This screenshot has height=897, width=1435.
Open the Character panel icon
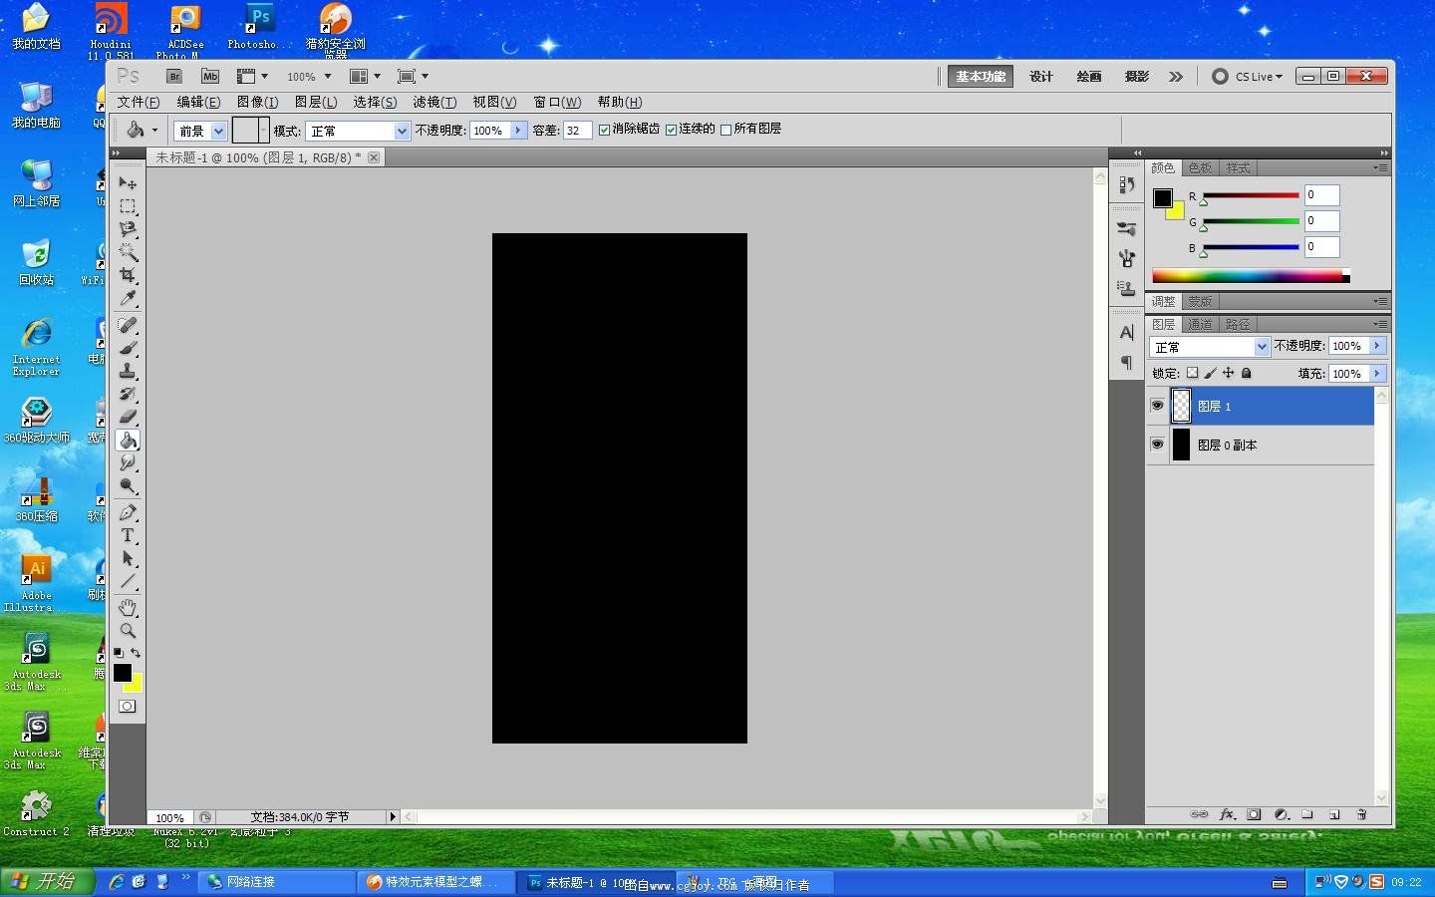(x=1126, y=332)
